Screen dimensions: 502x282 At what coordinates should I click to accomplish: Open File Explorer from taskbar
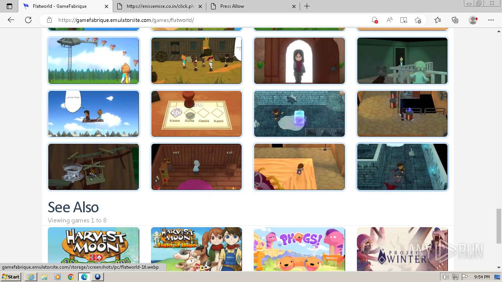tap(44, 277)
